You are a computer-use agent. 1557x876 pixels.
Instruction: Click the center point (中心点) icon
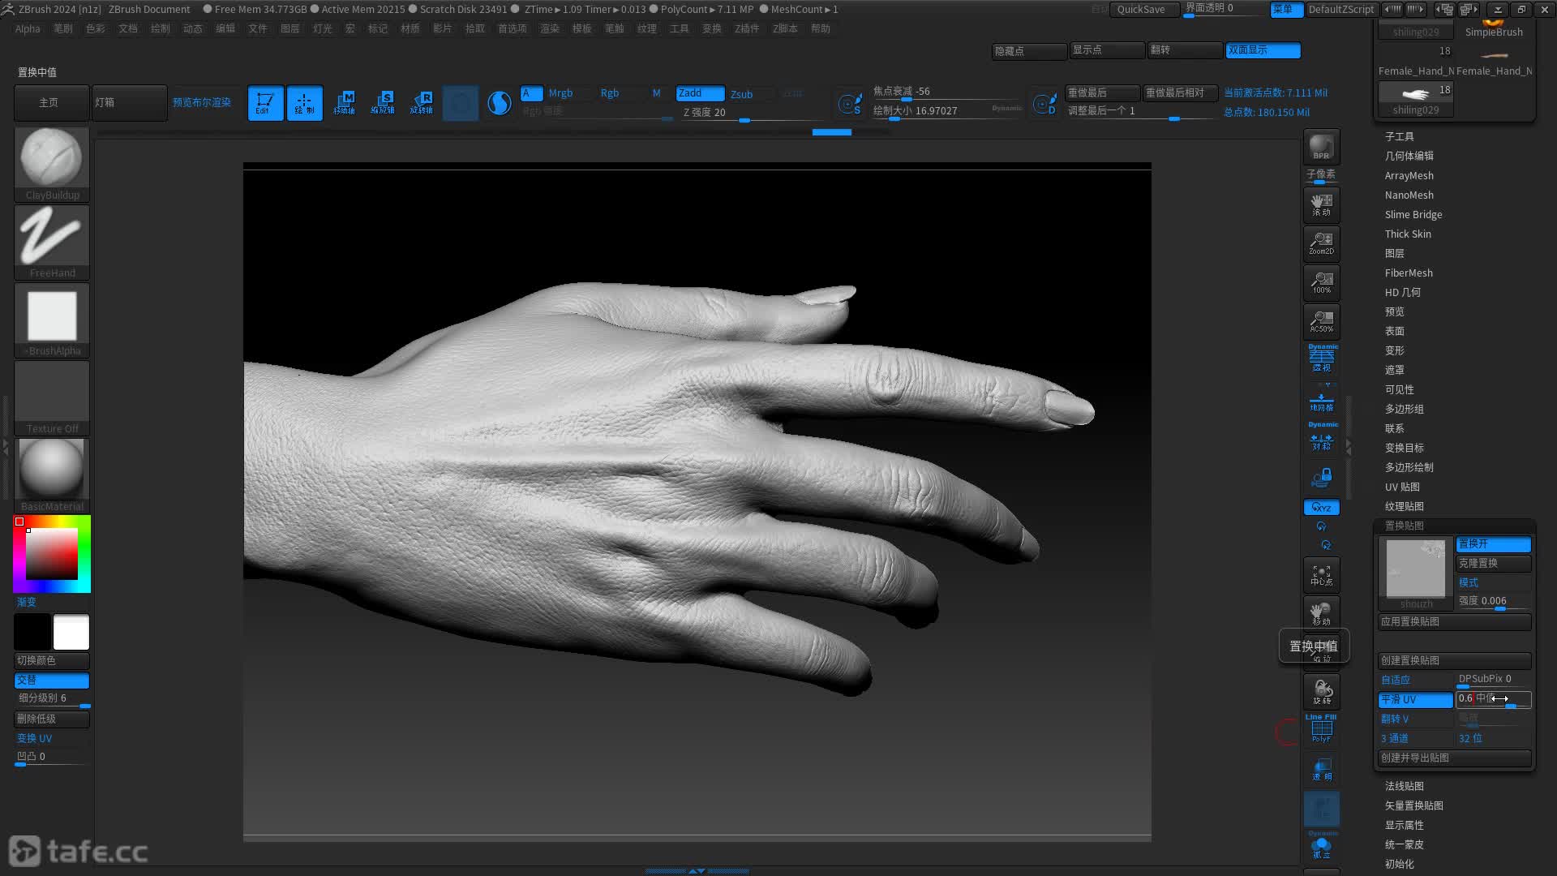click(x=1321, y=575)
